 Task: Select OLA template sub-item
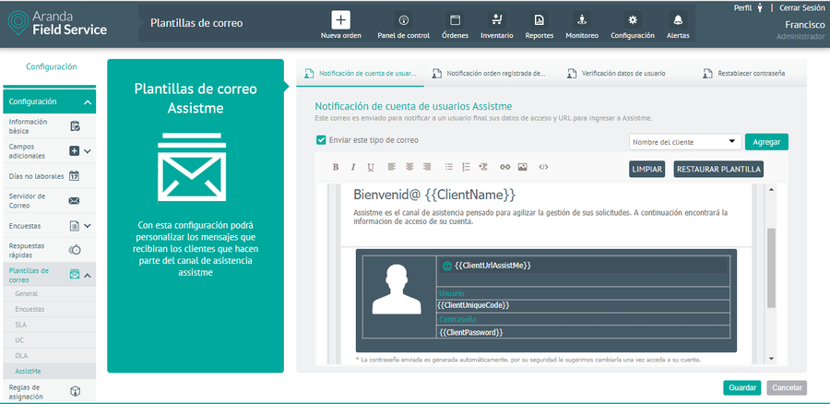49,355
